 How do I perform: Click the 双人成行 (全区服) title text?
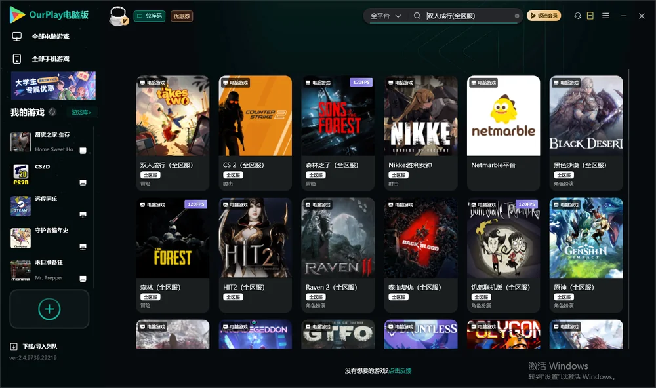(x=167, y=165)
